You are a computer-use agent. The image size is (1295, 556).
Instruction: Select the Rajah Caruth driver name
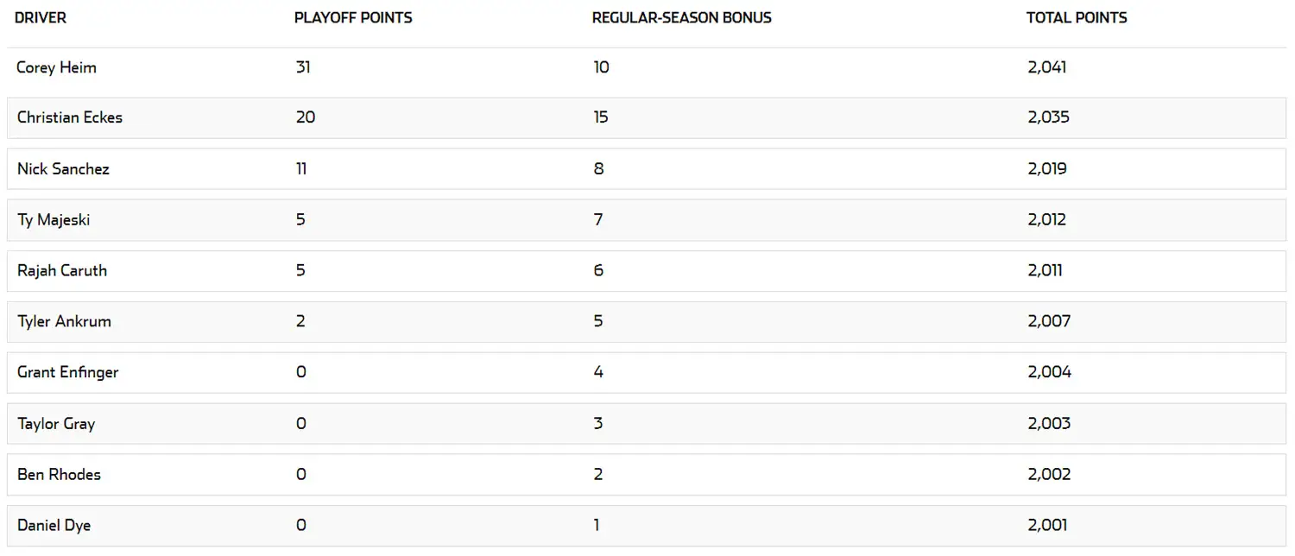click(x=62, y=270)
